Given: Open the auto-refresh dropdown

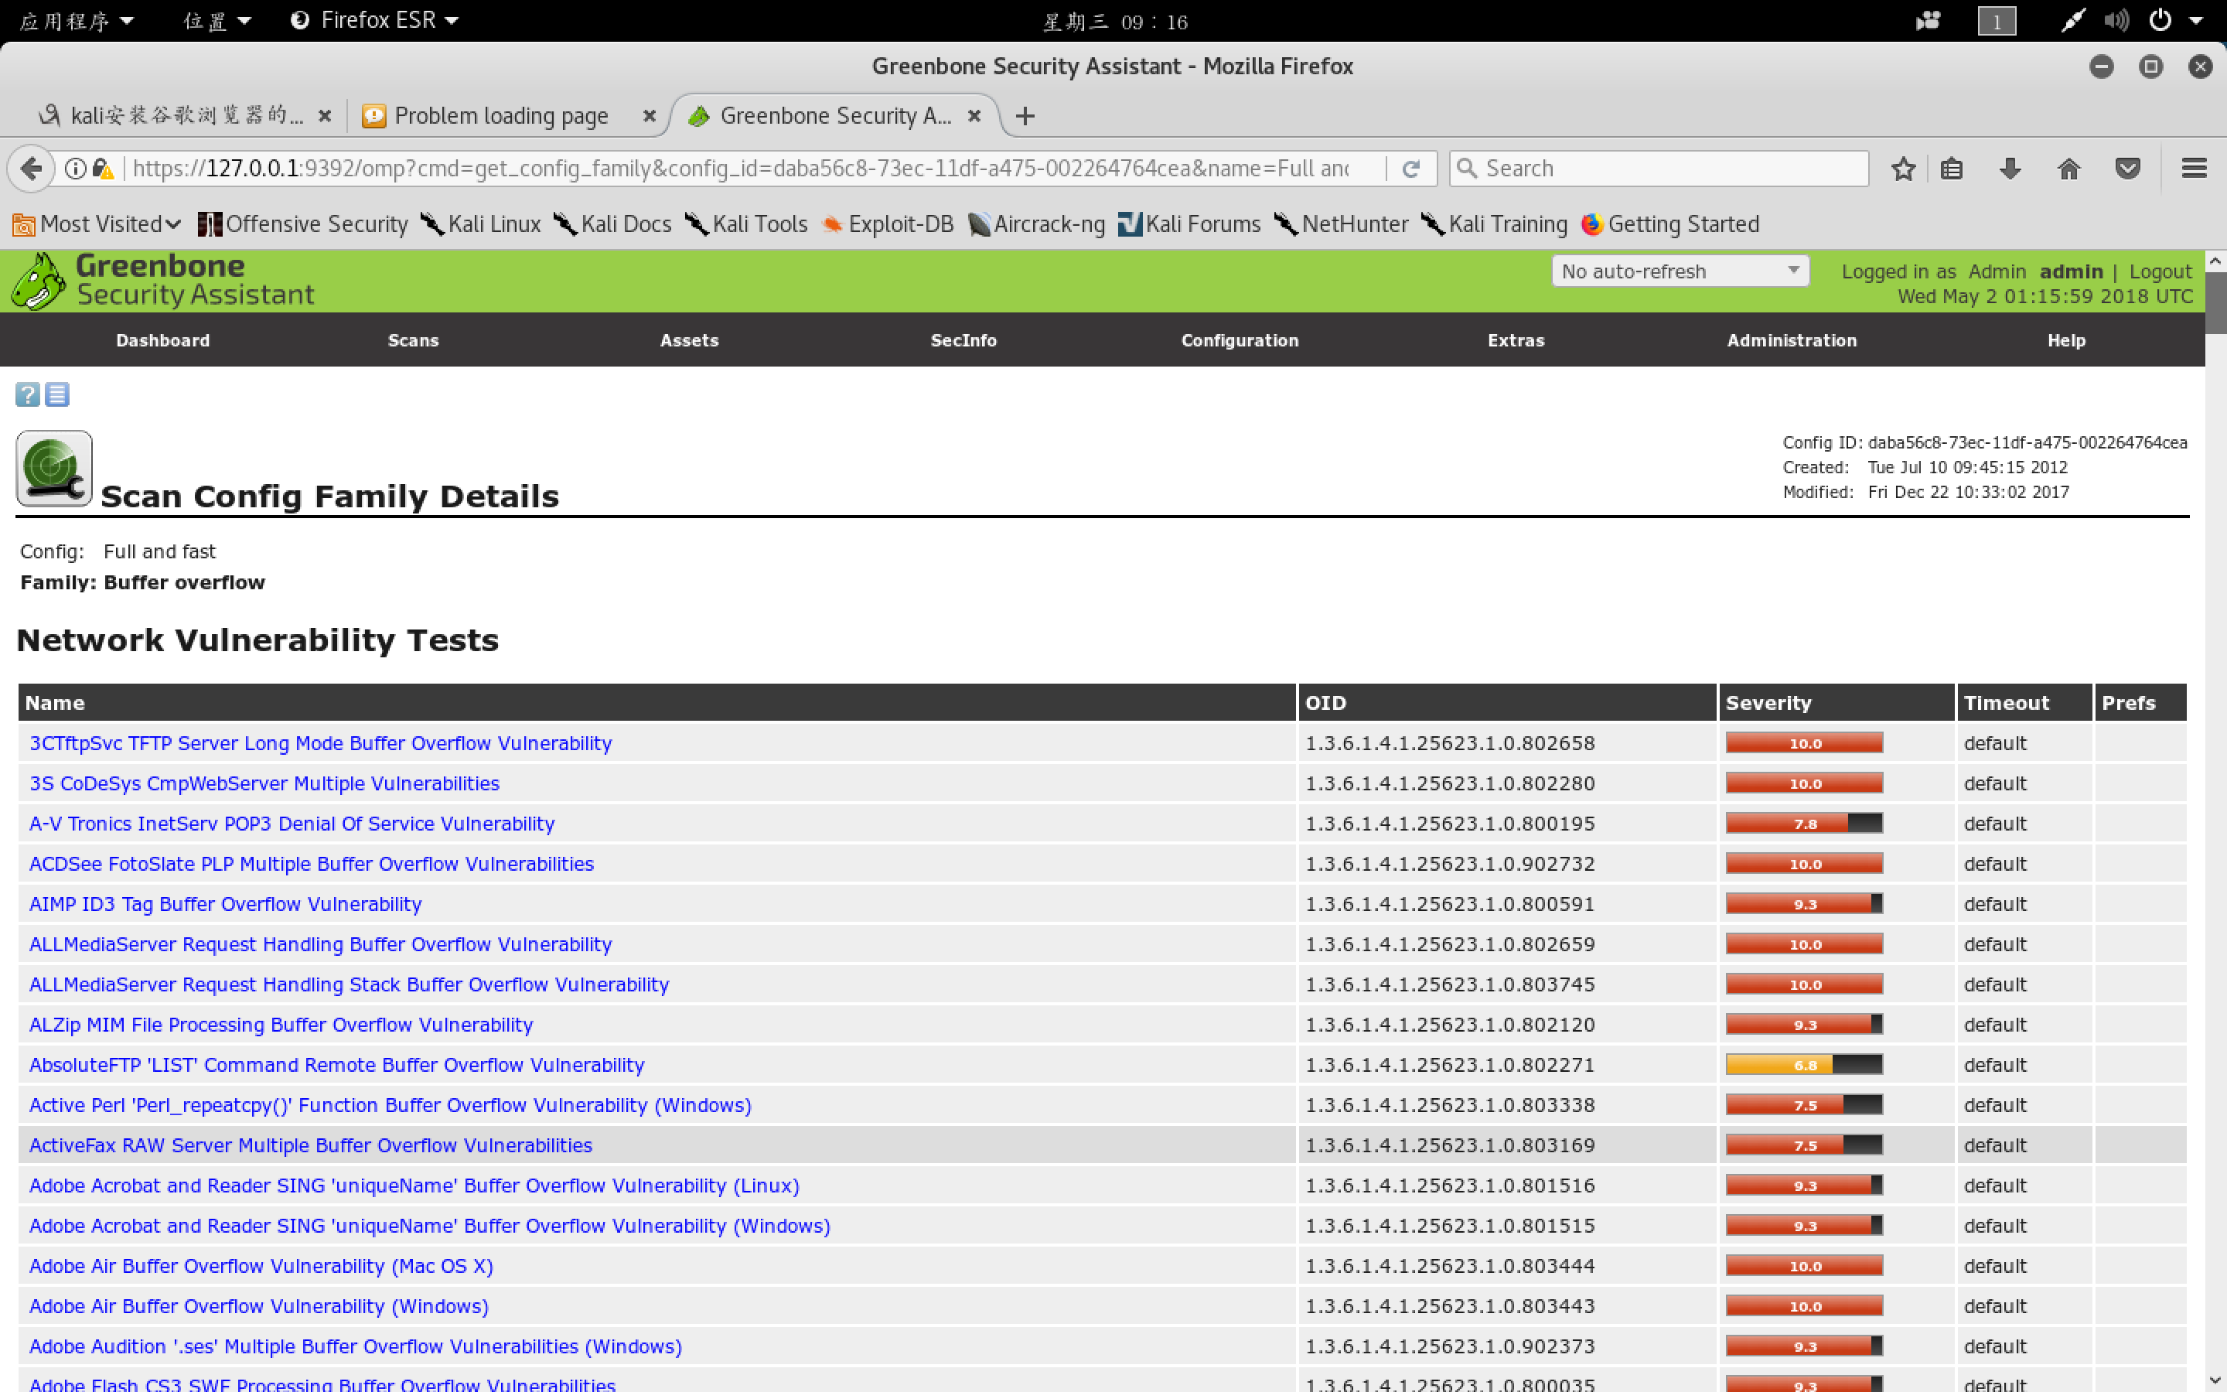Looking at the screenshot, I should [x=1680, y=271].
